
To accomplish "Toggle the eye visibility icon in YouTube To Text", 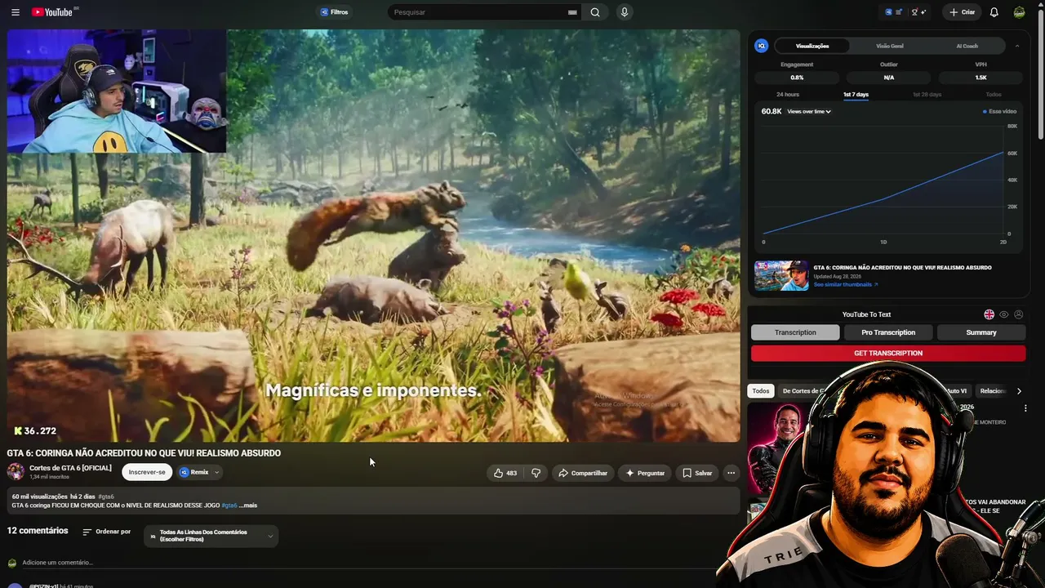I will [1004, 314].
